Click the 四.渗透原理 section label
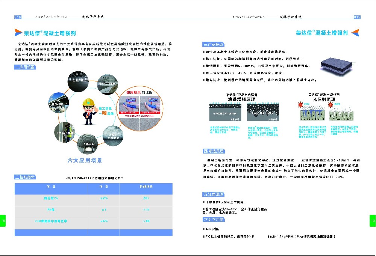This screenshot has width=376, height=256. 214,151
